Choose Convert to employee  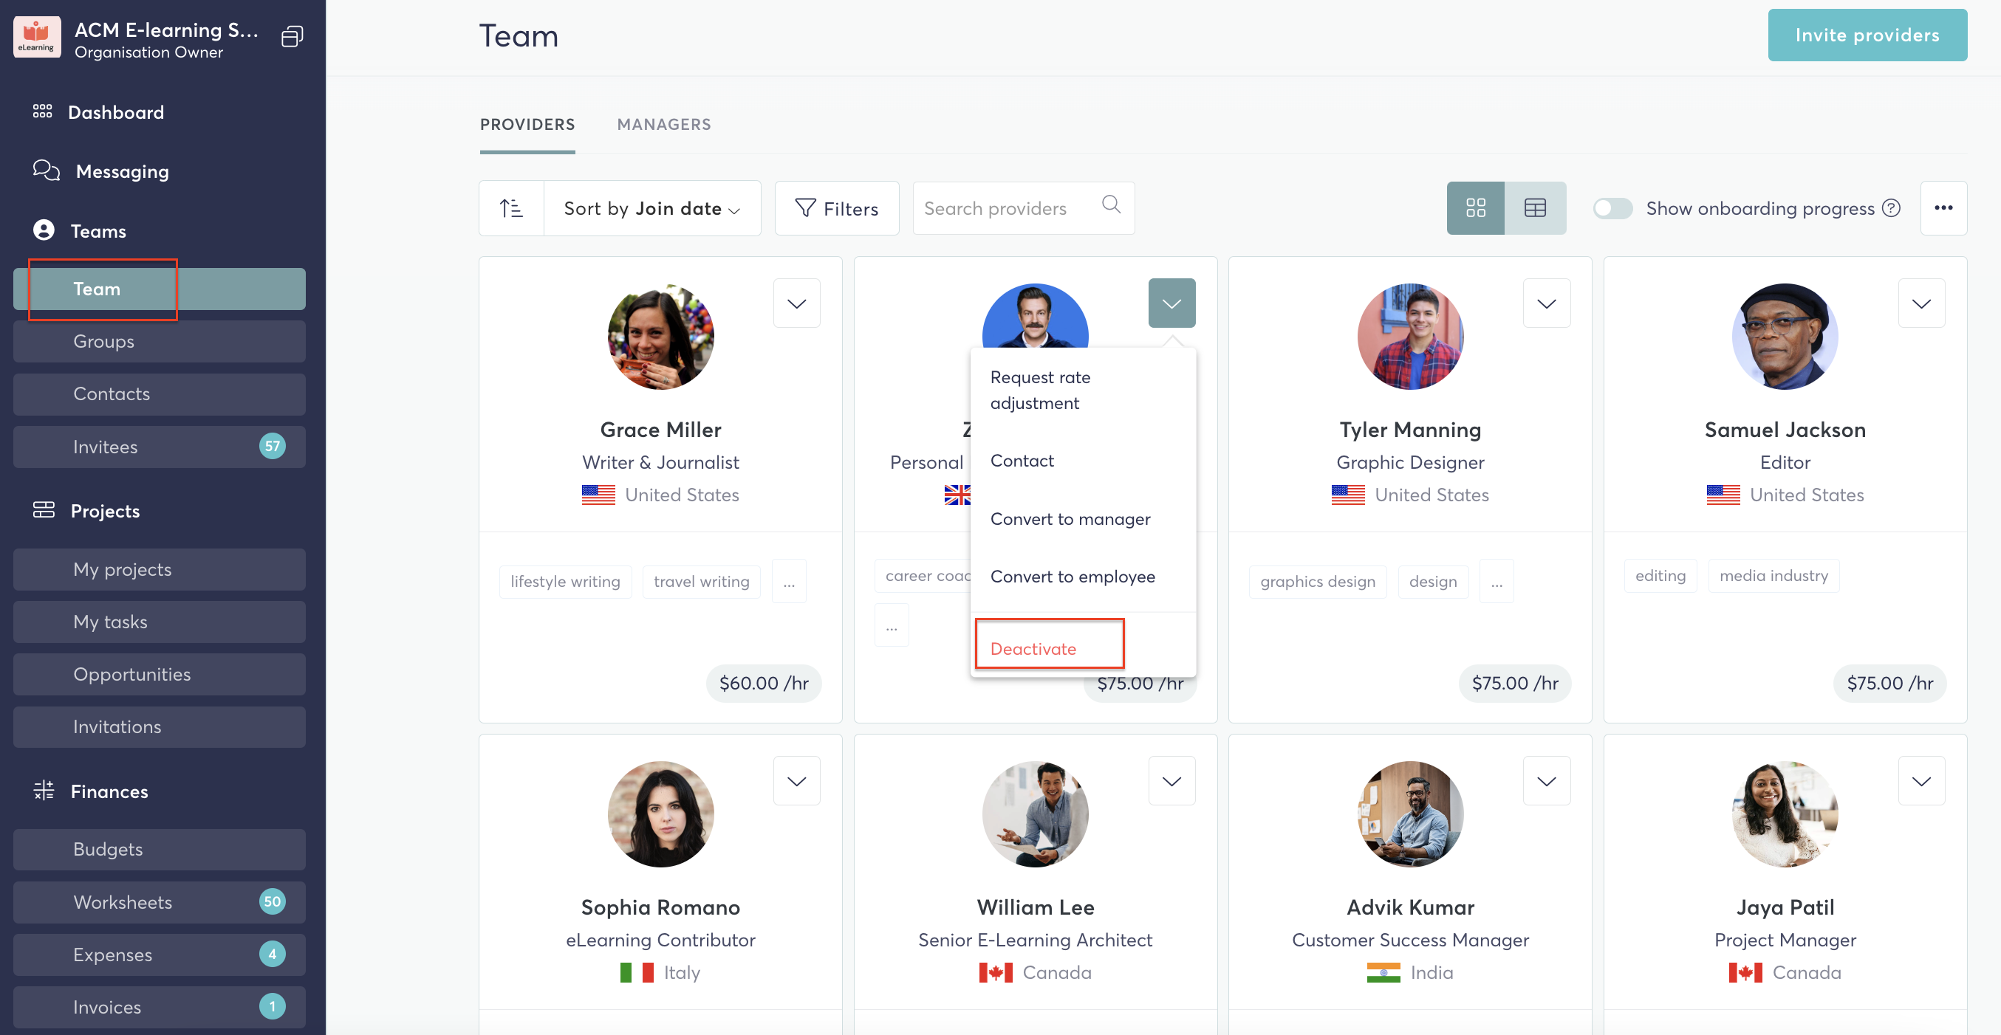(x=1083, y=576)
